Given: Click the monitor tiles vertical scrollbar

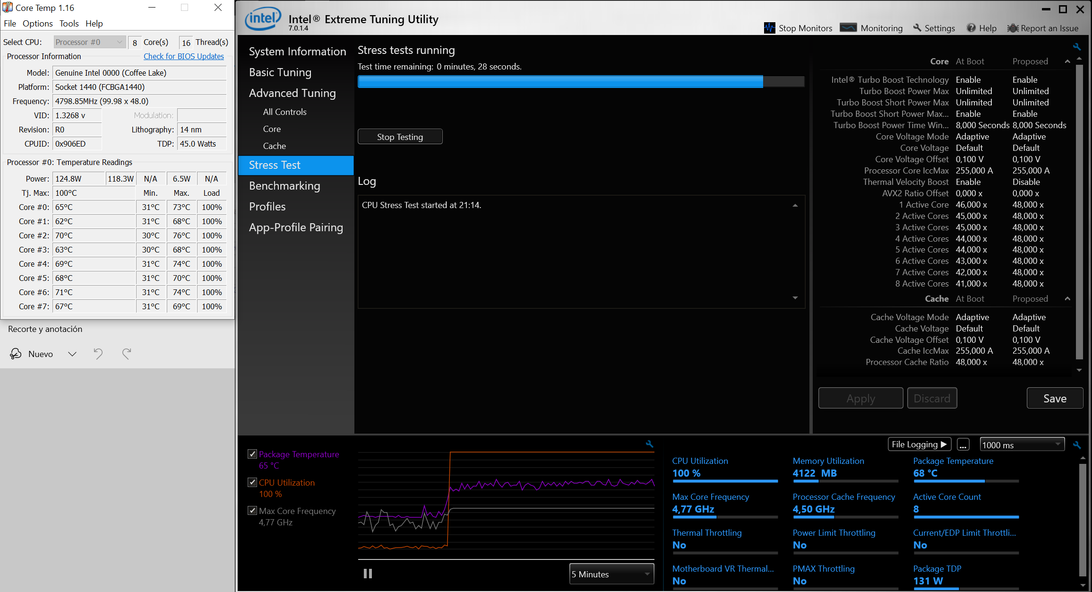Looking at the screenshot, I should [x=1083, y=519].
